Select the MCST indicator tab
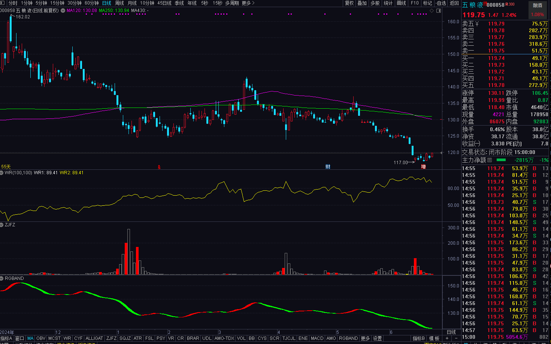 tap(54, 338)
